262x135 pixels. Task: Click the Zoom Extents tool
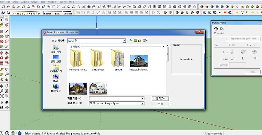click(x=2, y=96)
